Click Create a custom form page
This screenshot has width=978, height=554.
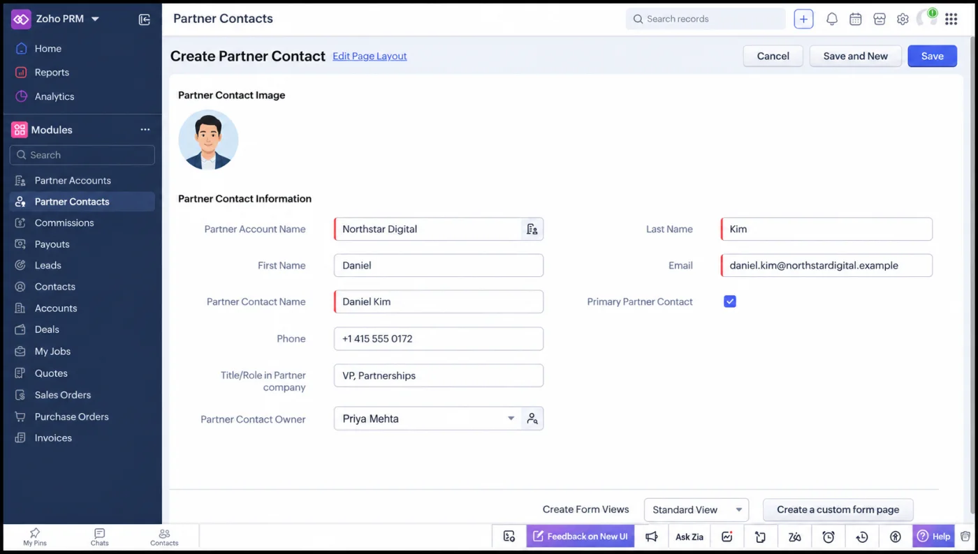click(838, 510)
